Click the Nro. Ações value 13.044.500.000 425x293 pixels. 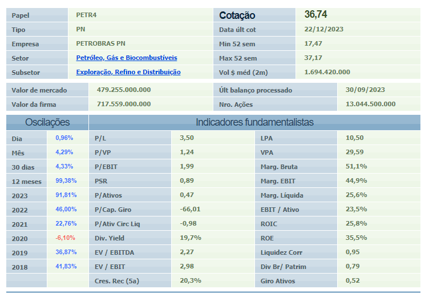point(370,104)
